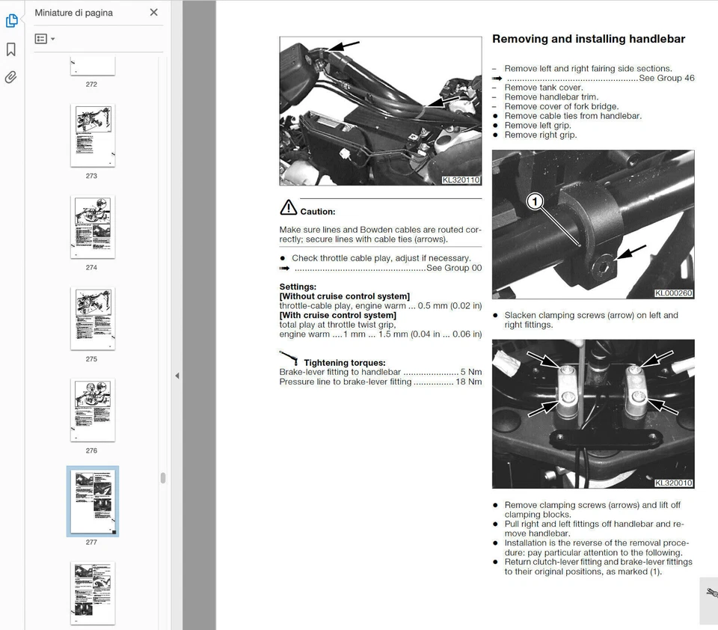The height and width of the screenshot is (630, 718).
Task: Open the thumbnail options dropdown arrow
Action: click(x=52, y=38)
